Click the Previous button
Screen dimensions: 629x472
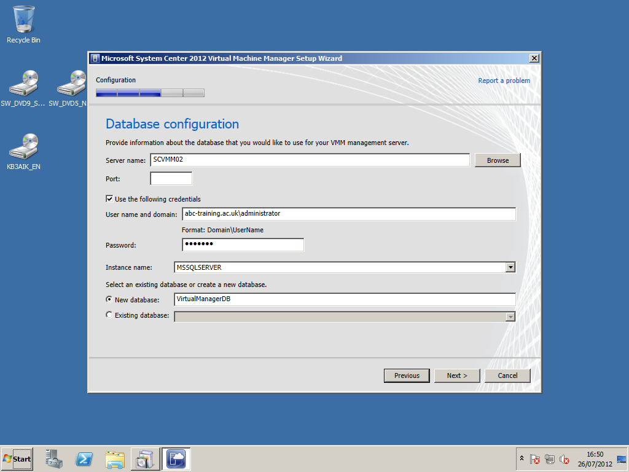pos(407,376)
